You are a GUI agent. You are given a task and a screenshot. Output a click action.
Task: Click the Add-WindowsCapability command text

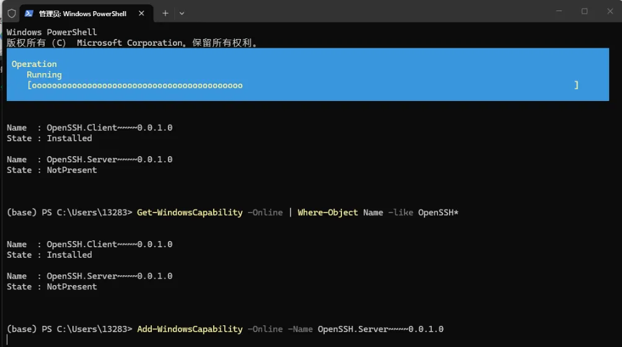pyautogui.click(x=190, y=329)
